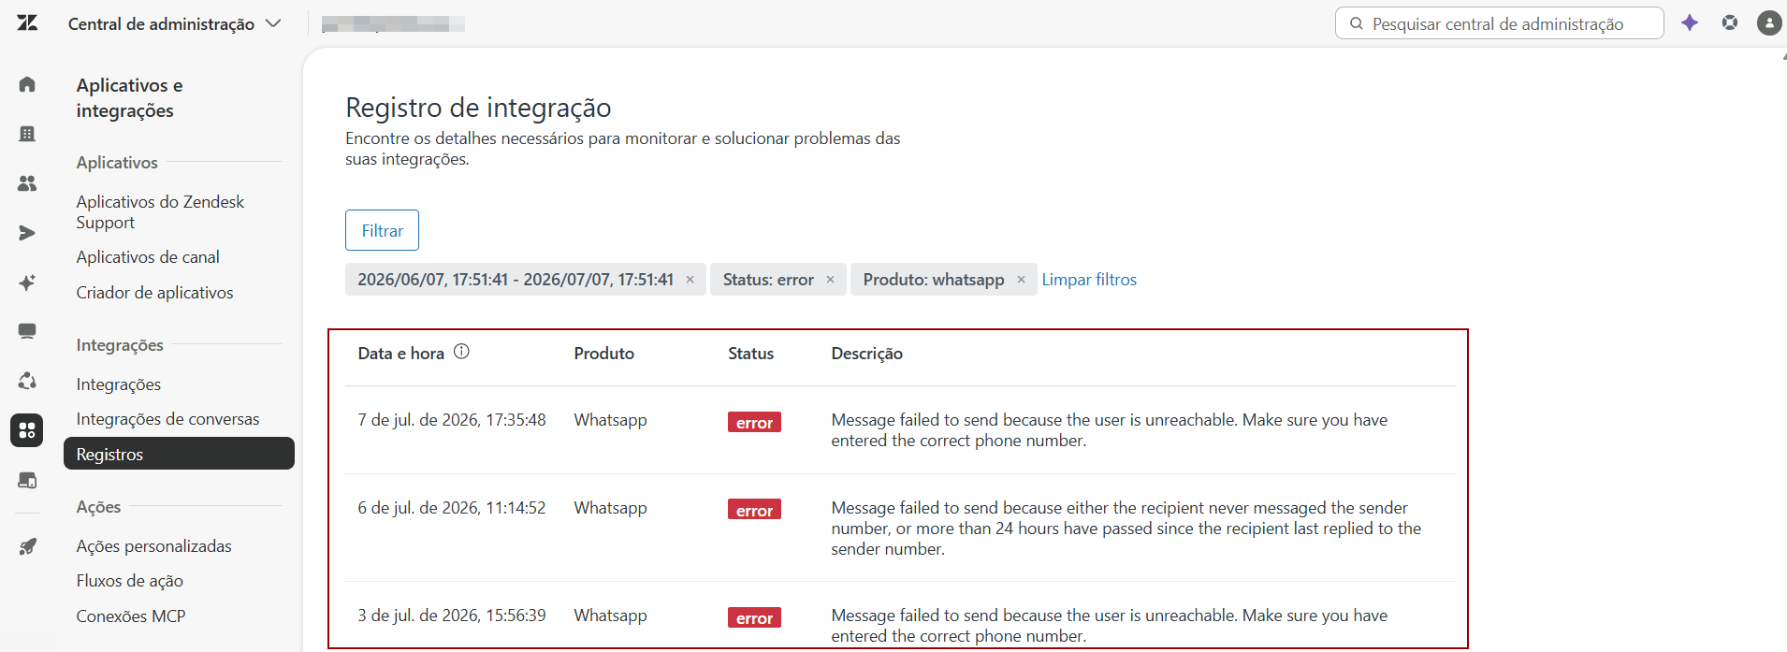Open the AI sparkle icon in the left rail
1787x652 pixels.
(27, 283)
